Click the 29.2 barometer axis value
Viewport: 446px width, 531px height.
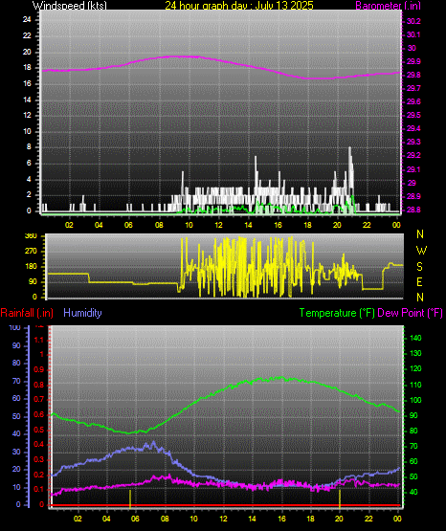[x=413, y=155]
